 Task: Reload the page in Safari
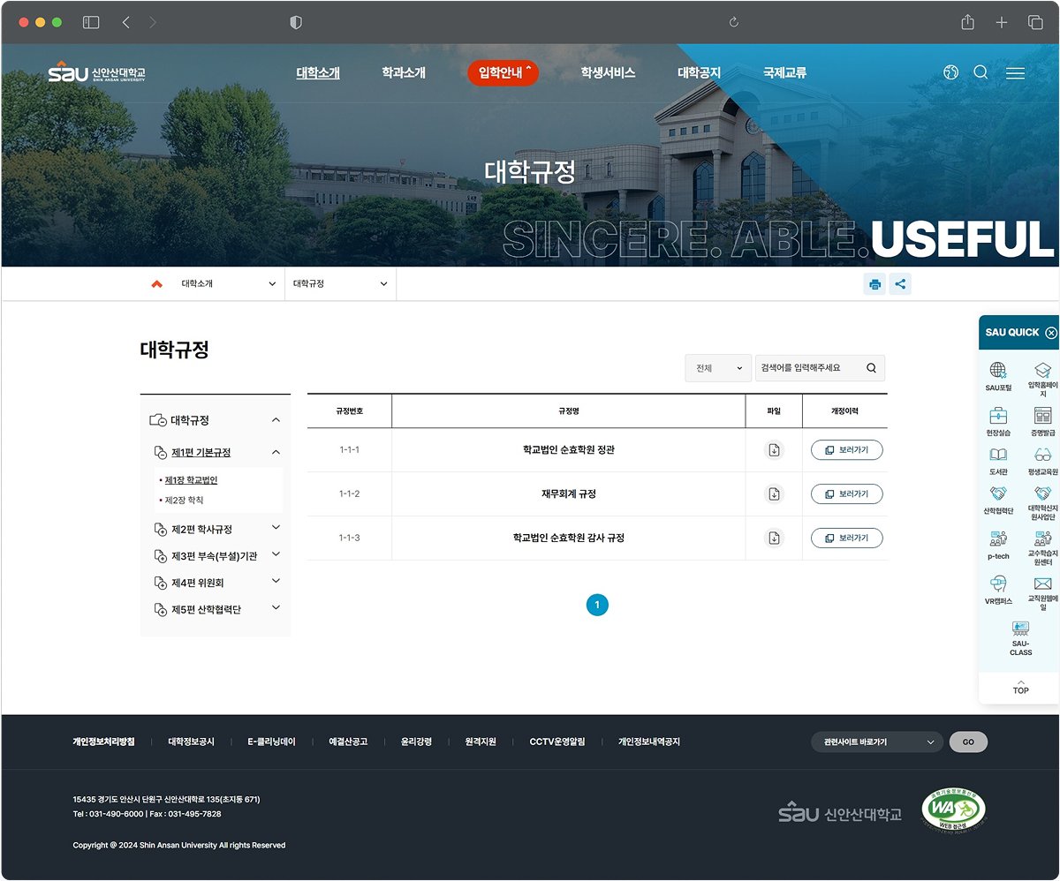click(733, 23)
